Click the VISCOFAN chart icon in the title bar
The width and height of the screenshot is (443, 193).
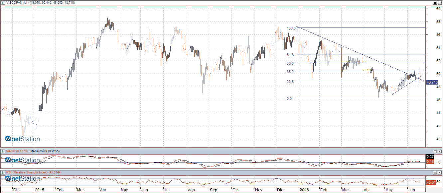pos(3,3)
